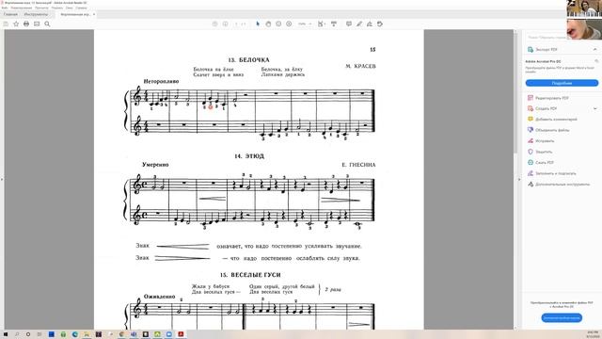Open the fit page options dropdown

click(x=322, y=24)
